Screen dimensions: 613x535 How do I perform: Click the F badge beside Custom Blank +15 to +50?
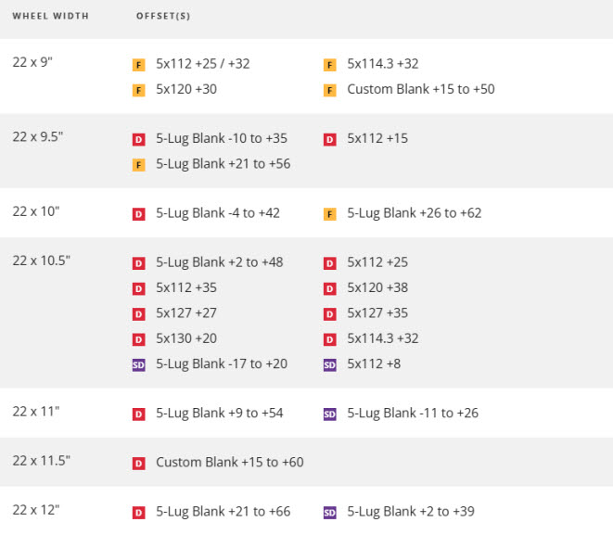329,90
